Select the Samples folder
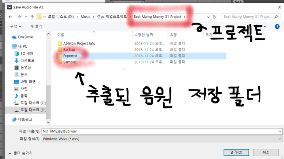284x159 pixels. coord(70,62)
